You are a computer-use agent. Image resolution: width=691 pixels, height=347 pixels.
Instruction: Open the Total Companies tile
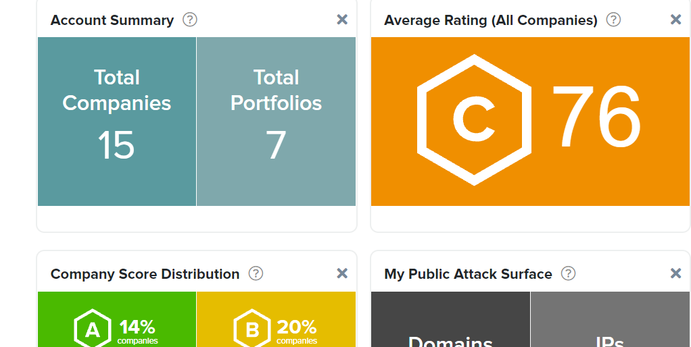(117, 122)
